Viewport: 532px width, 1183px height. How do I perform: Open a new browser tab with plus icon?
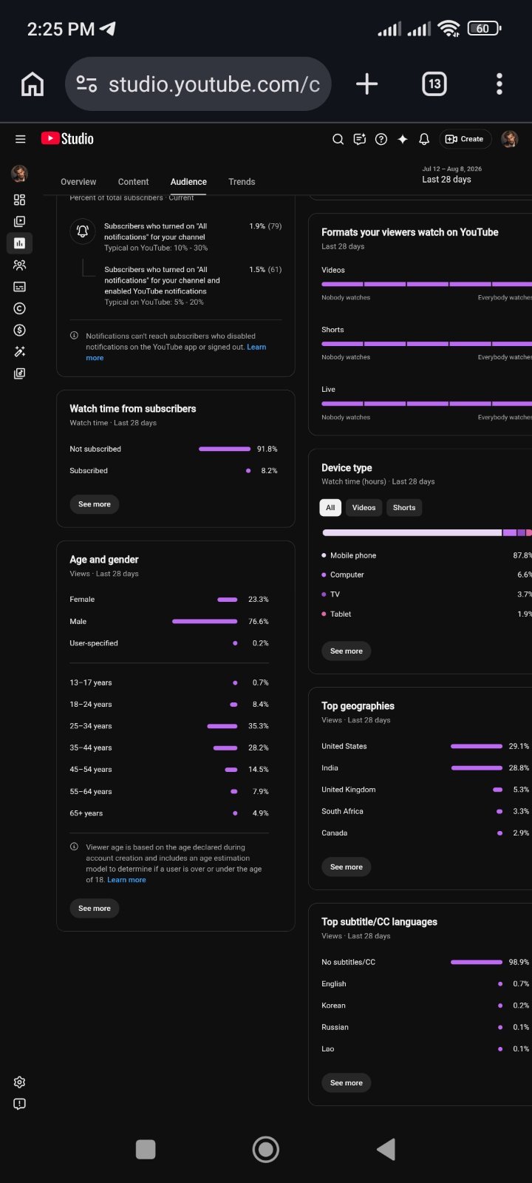[x=366, y=84]
